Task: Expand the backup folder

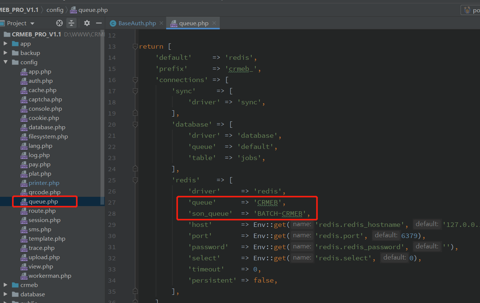Action: [x=5, y=53]
